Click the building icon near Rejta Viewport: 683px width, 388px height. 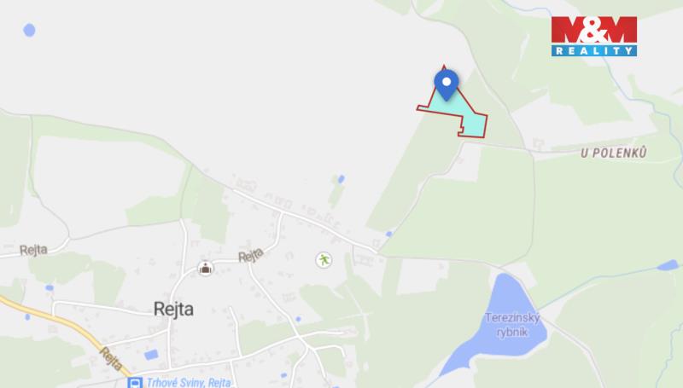[205, 268]
